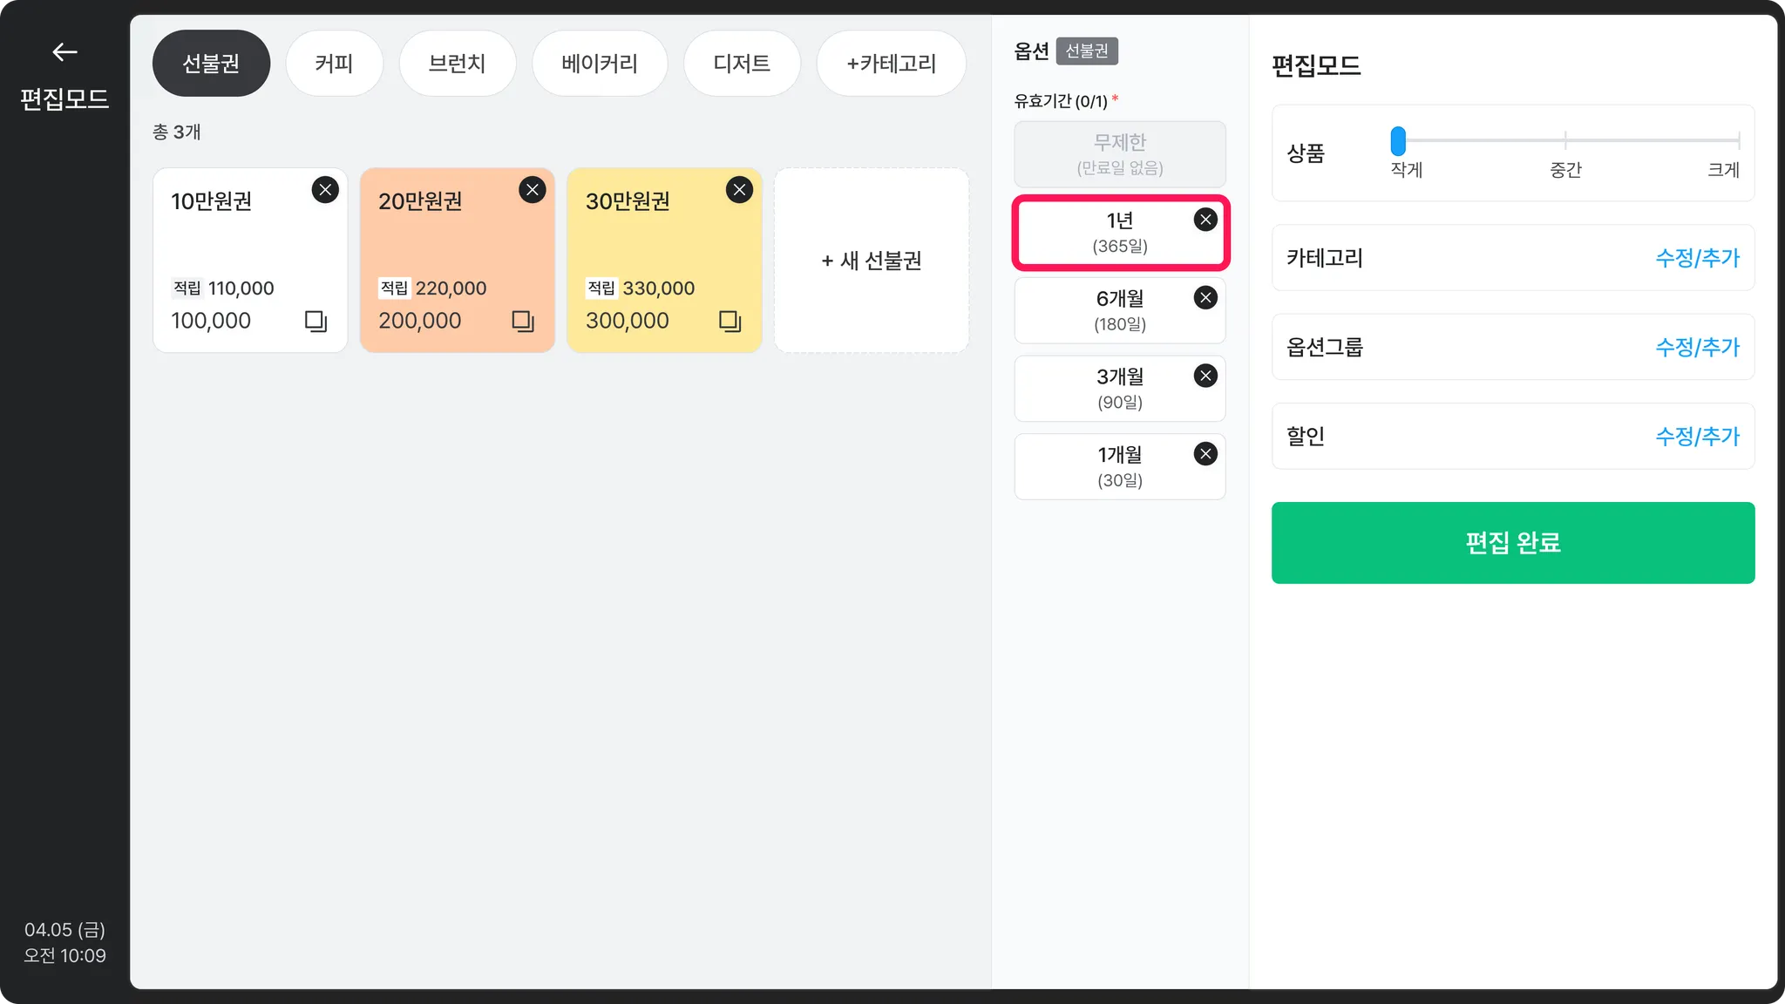Select the 커피 category tab
The width and height of the screenshot is (1785, 1004).
click(x=334, y=64)
